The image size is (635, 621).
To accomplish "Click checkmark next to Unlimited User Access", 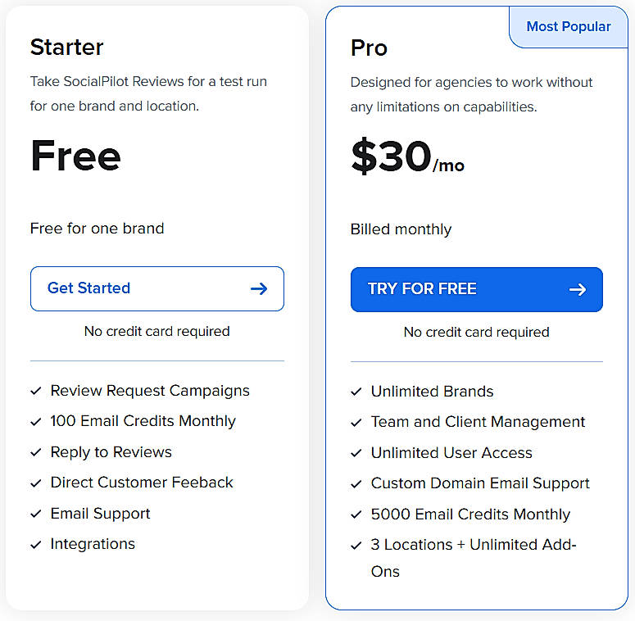I will (x=356, y=454).
